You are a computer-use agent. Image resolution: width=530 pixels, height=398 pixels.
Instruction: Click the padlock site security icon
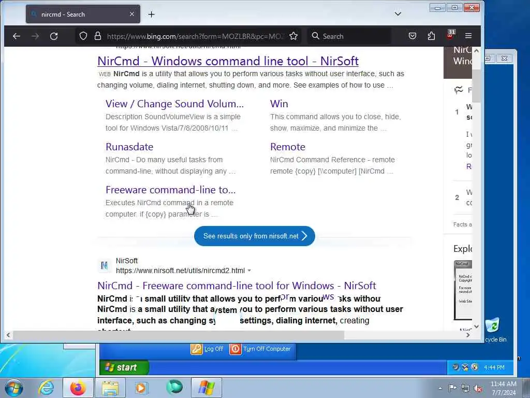coord(98,36)
